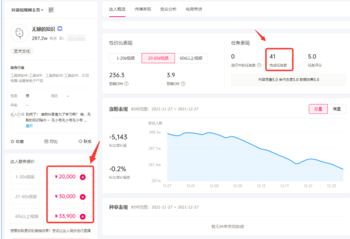Click the -5,143 粉丝增长量 value
The height and width of the screenshot is (239, 350).
(118, 137)
